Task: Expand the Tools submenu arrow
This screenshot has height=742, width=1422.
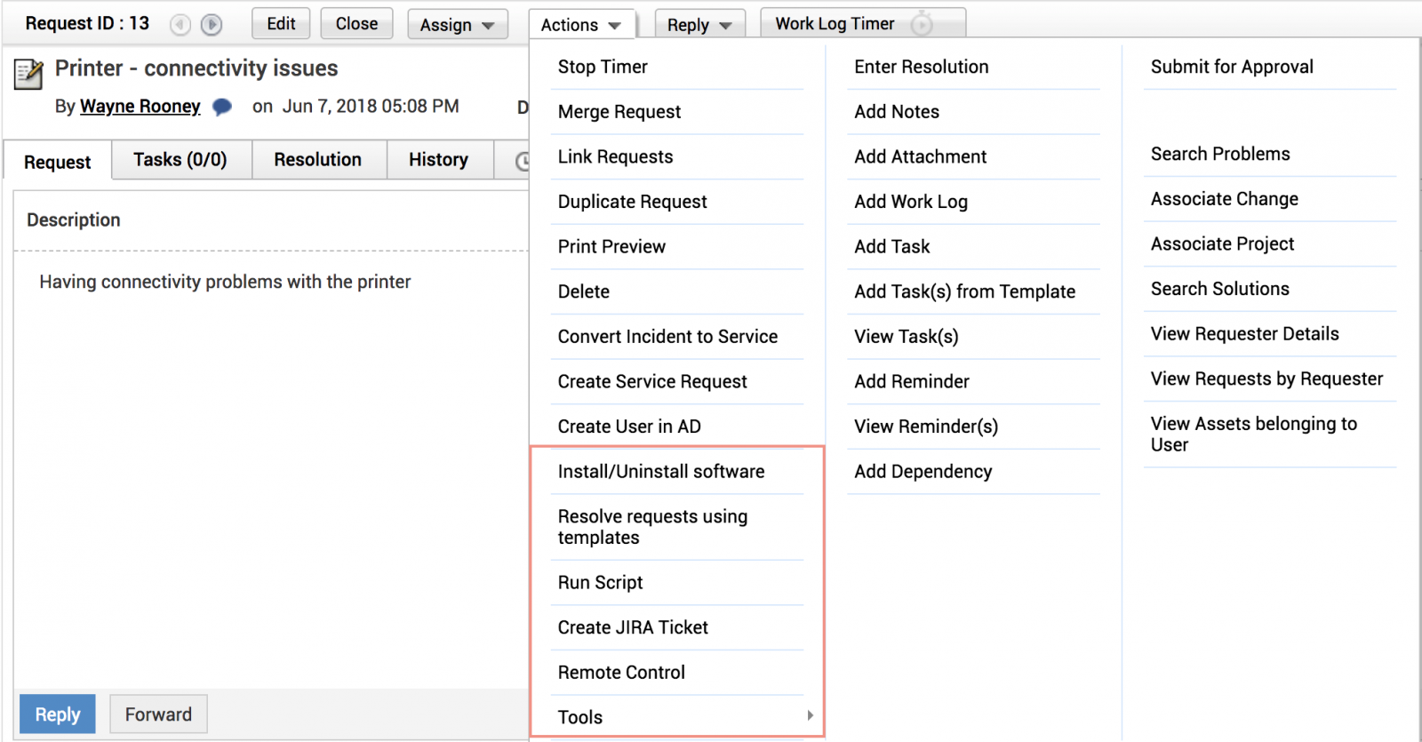Action: coord(810,715)
